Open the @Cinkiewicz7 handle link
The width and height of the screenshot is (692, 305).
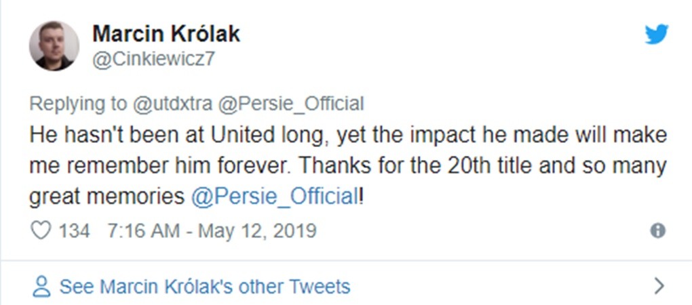coord(154,59)
